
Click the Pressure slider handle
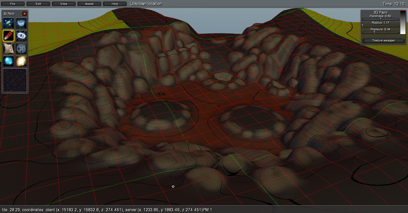[x=374, y=33]
